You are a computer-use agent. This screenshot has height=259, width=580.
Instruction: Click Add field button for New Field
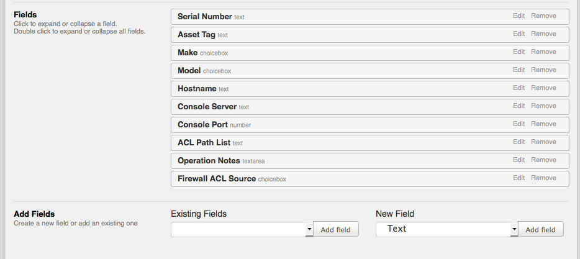point(540,229)
